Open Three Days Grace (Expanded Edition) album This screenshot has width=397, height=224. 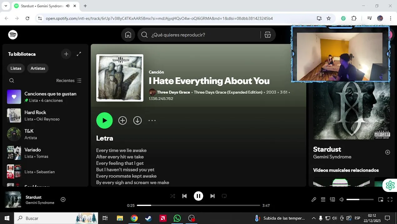pyautogui.click(x=228, y=92)
